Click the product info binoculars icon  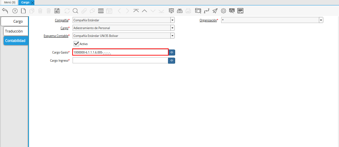click(x=232, y=11)
